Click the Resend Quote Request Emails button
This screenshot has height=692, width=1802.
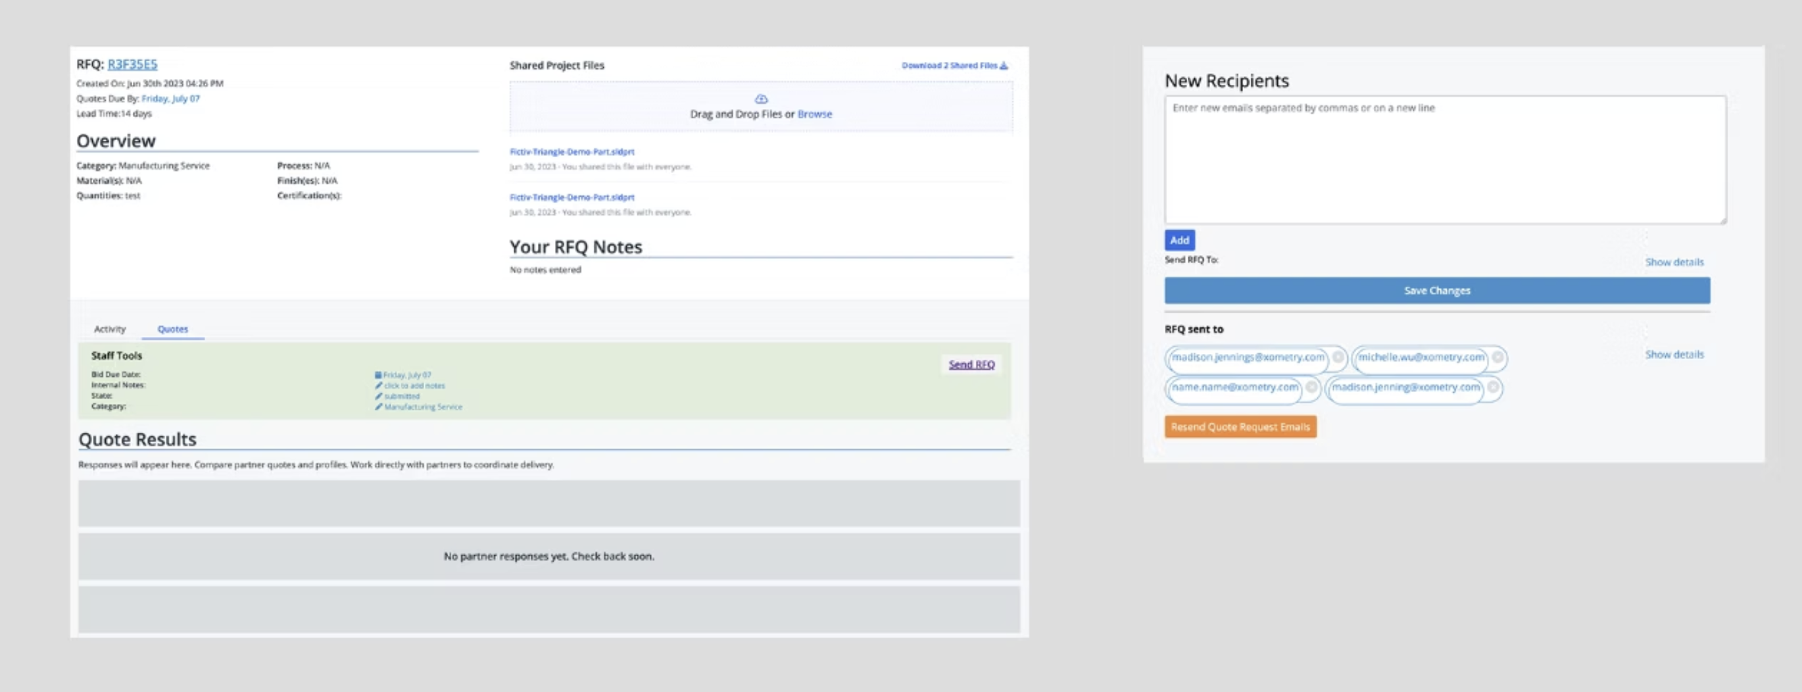coord(1240,426)
